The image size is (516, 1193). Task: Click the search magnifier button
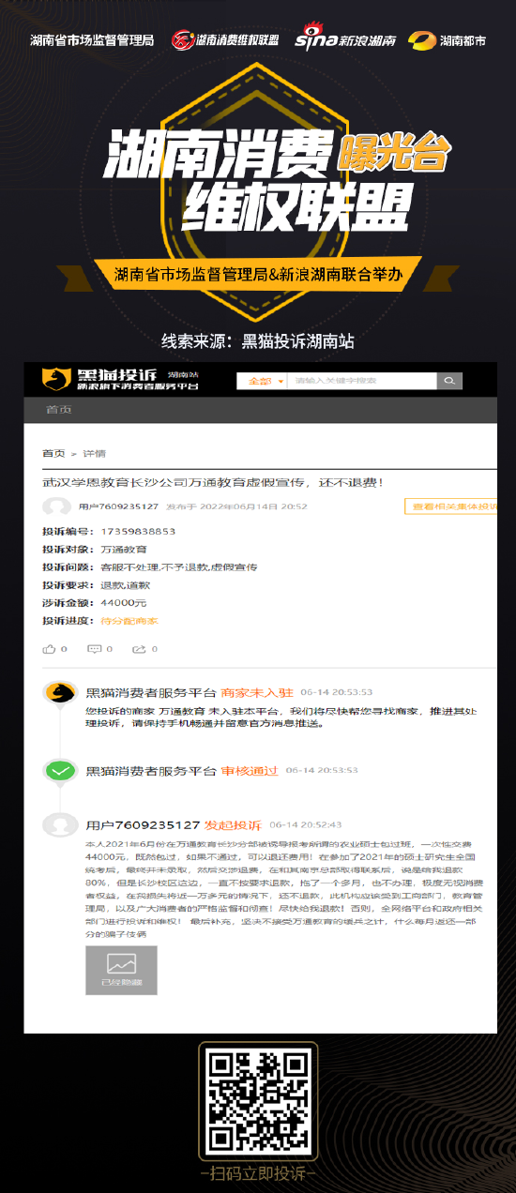coord(449,381)
